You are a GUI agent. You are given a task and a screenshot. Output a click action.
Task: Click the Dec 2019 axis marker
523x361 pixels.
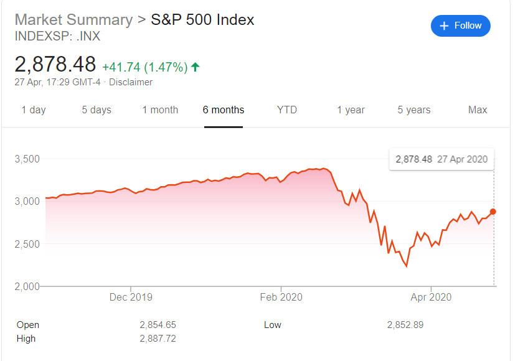[131, 297]
